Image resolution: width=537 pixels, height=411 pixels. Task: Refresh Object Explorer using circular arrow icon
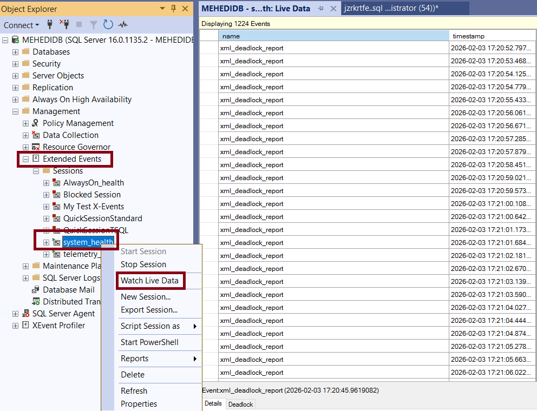click(108, 25)
